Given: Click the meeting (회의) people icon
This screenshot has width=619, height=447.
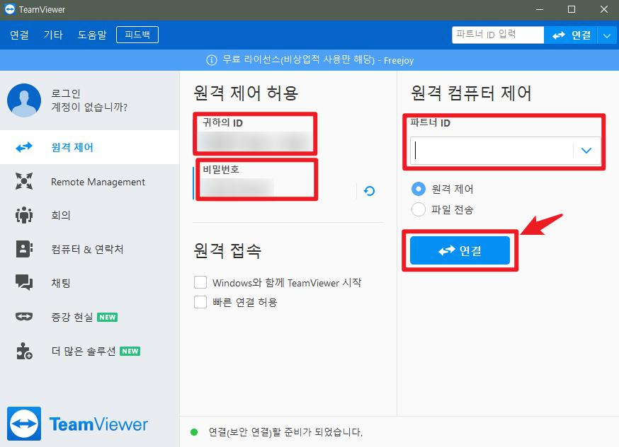Looking at the screenshot, I should pyautogui.click(x=24, y=215).
